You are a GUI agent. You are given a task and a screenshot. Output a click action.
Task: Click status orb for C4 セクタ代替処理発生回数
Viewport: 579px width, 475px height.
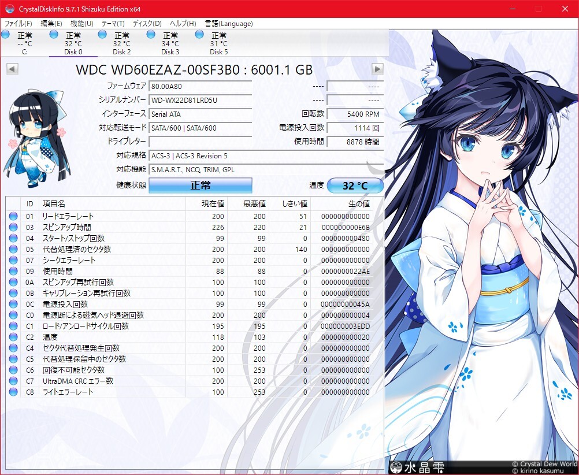click(x=13, y=348)
